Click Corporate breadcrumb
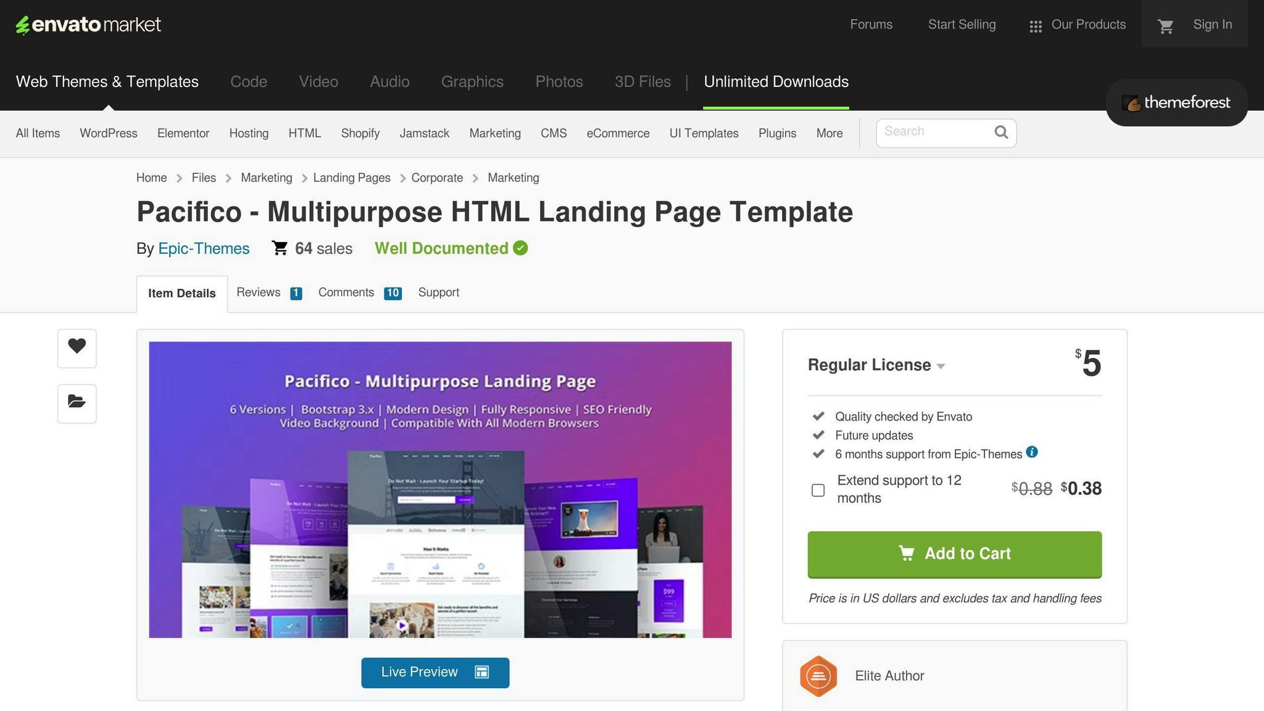 pos(437,178)
